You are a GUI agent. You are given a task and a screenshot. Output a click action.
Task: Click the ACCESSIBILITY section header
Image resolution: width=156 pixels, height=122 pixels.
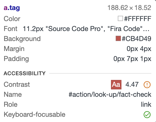(x=25, y=73)
